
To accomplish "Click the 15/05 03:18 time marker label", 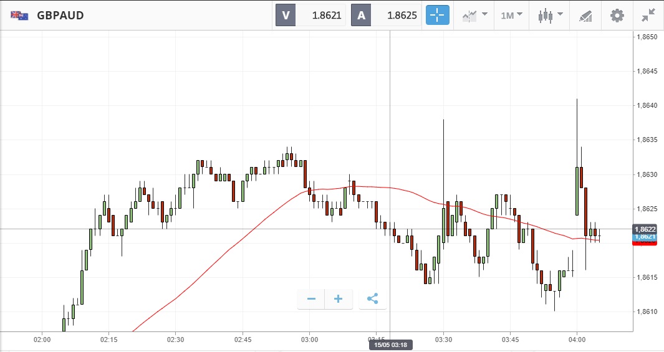I will (391, 345).
